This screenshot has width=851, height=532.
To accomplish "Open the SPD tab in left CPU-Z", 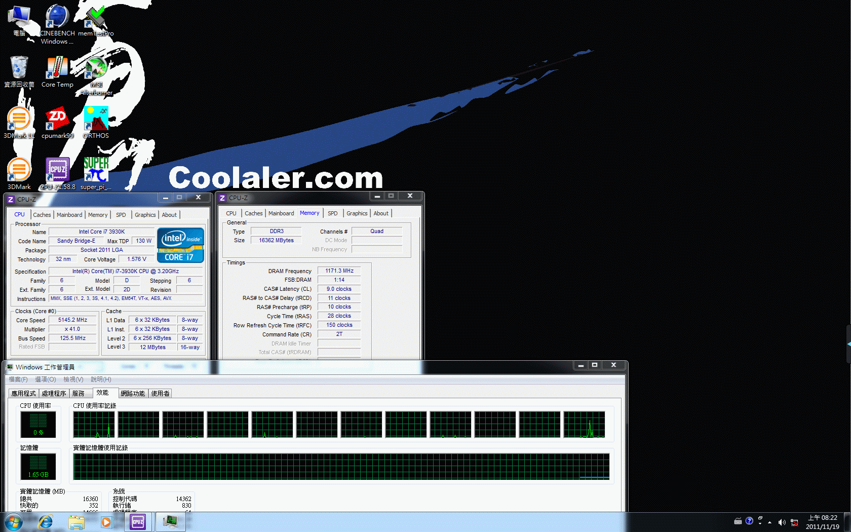I will [x=121, y=215].
